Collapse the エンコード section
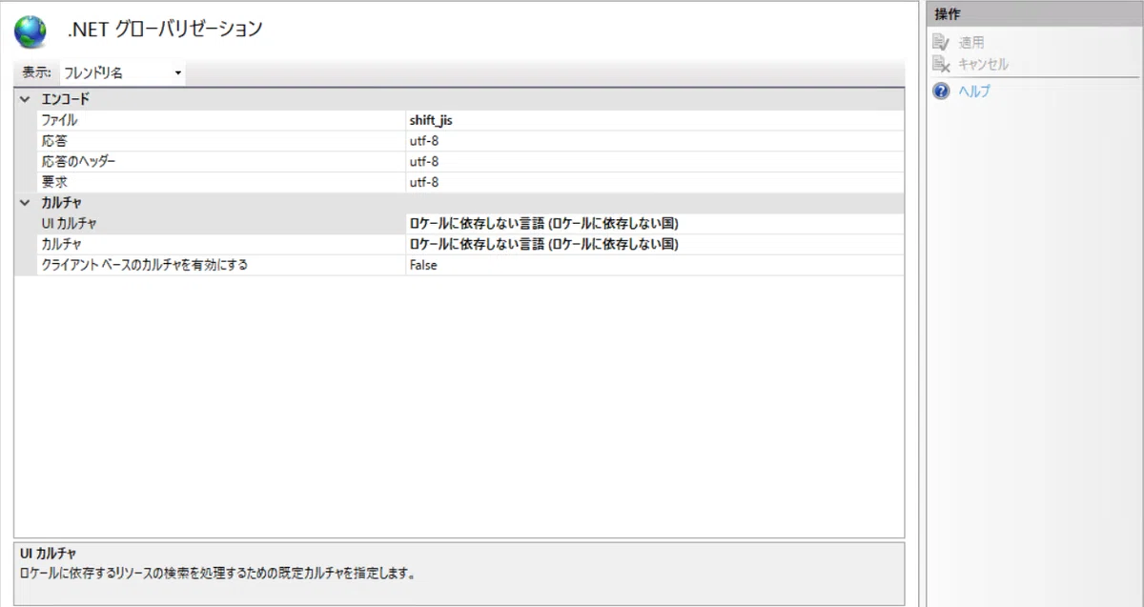 pos(24,99)
